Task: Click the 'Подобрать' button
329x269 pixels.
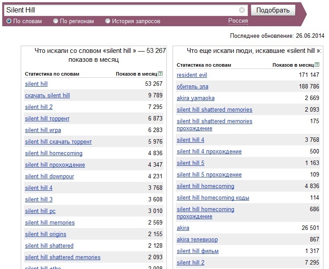Action: (x=273, y=10)
